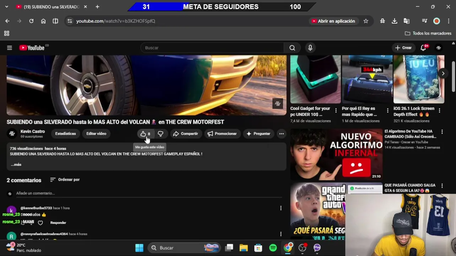Image resolution: width=456 pixels, height=256 pixels.
Task: Open Kevin Castro channel name
Action: tap(33, 132)
